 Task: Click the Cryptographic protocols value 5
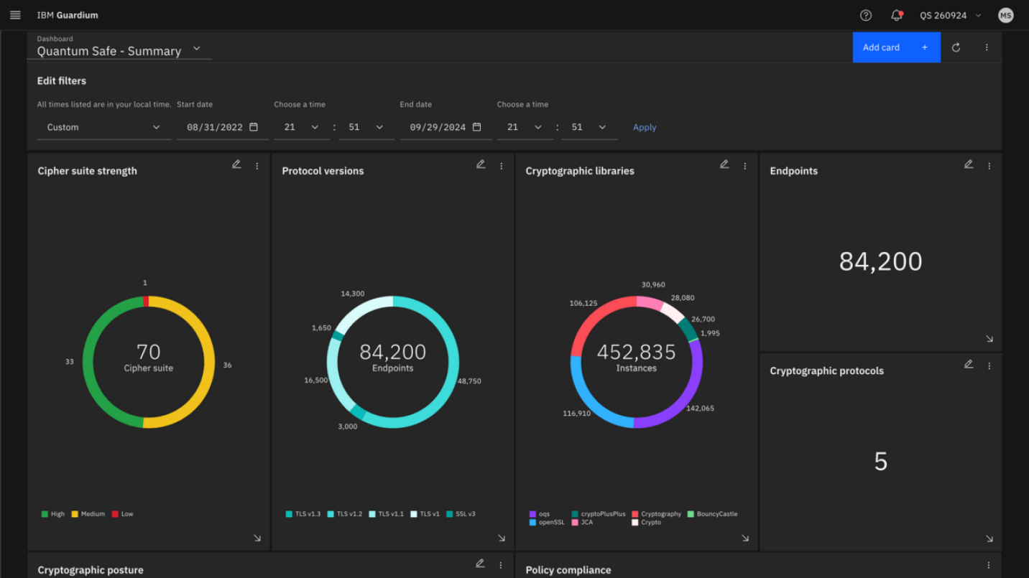881,461
